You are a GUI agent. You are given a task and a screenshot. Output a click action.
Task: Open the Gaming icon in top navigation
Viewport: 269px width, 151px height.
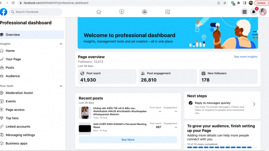pos(167,12)
